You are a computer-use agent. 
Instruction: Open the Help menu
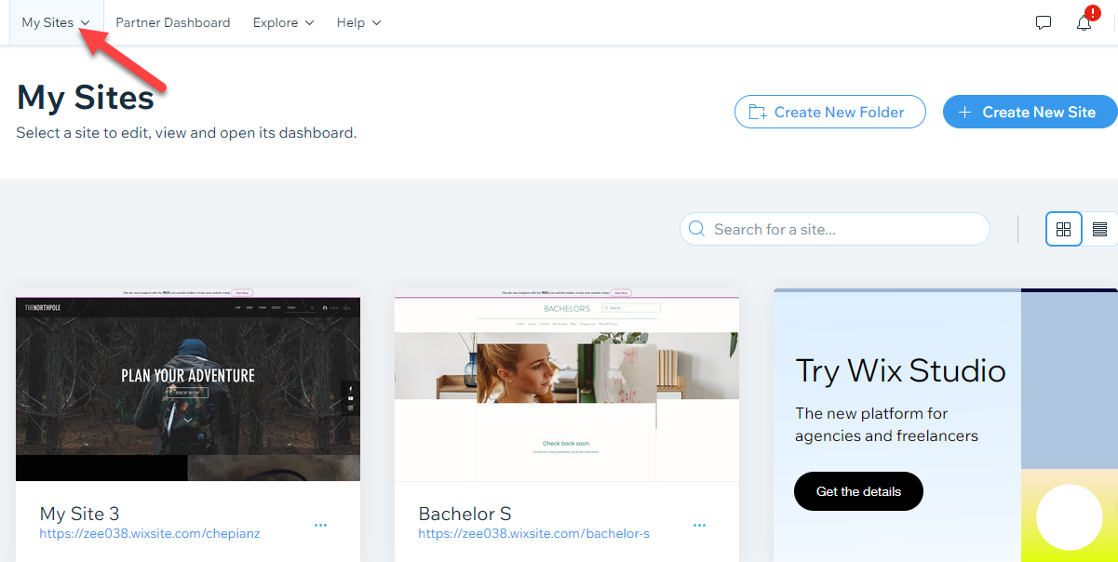click(358, 22)
